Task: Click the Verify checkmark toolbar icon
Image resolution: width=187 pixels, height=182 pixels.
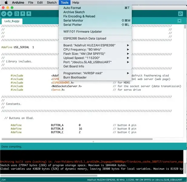Action: (4, 14)
